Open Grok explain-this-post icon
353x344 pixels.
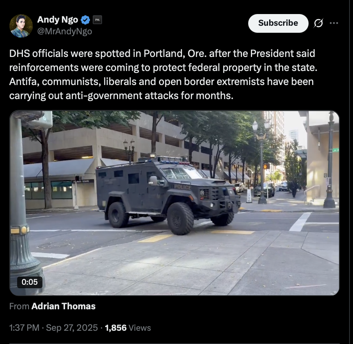318,23
